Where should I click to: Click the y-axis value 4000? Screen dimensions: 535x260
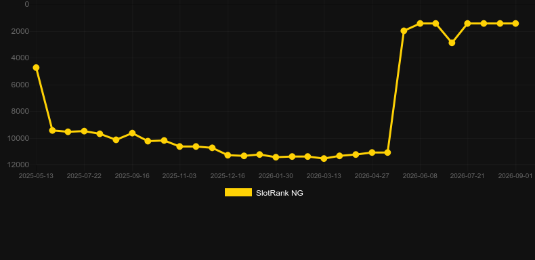pyautogui.click(x=20, y=58)
